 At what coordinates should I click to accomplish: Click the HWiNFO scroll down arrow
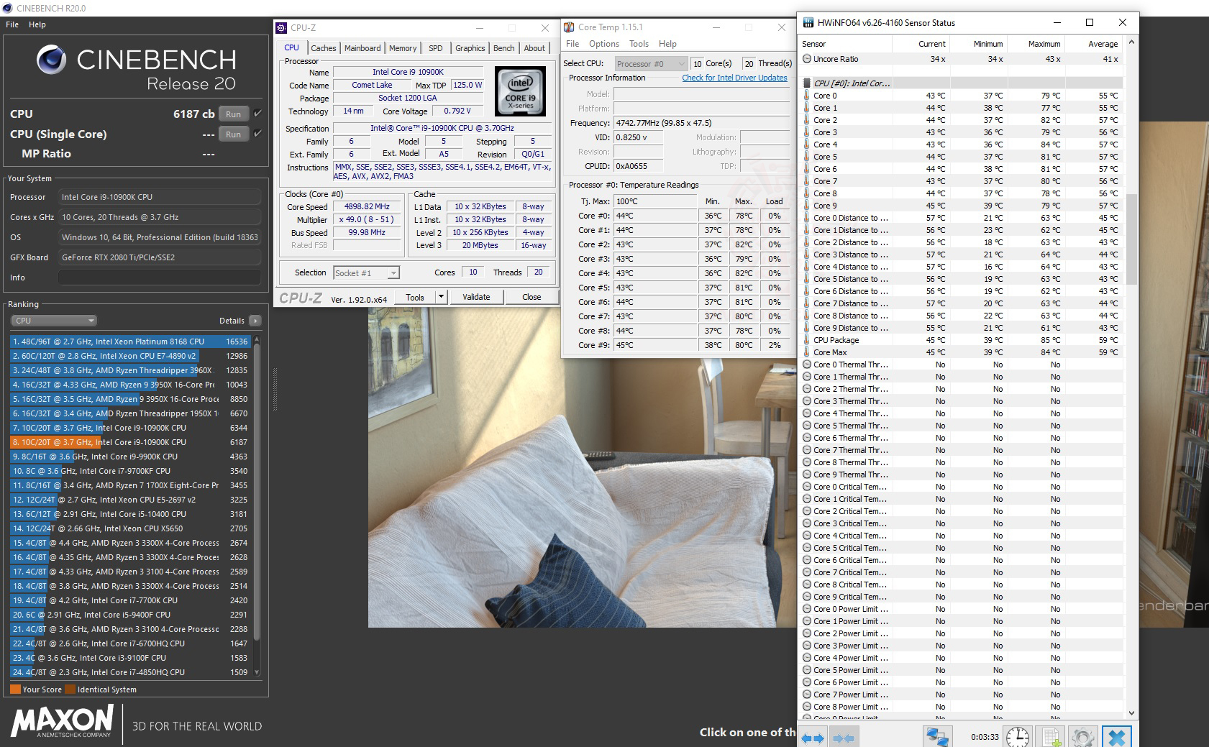1131,713
